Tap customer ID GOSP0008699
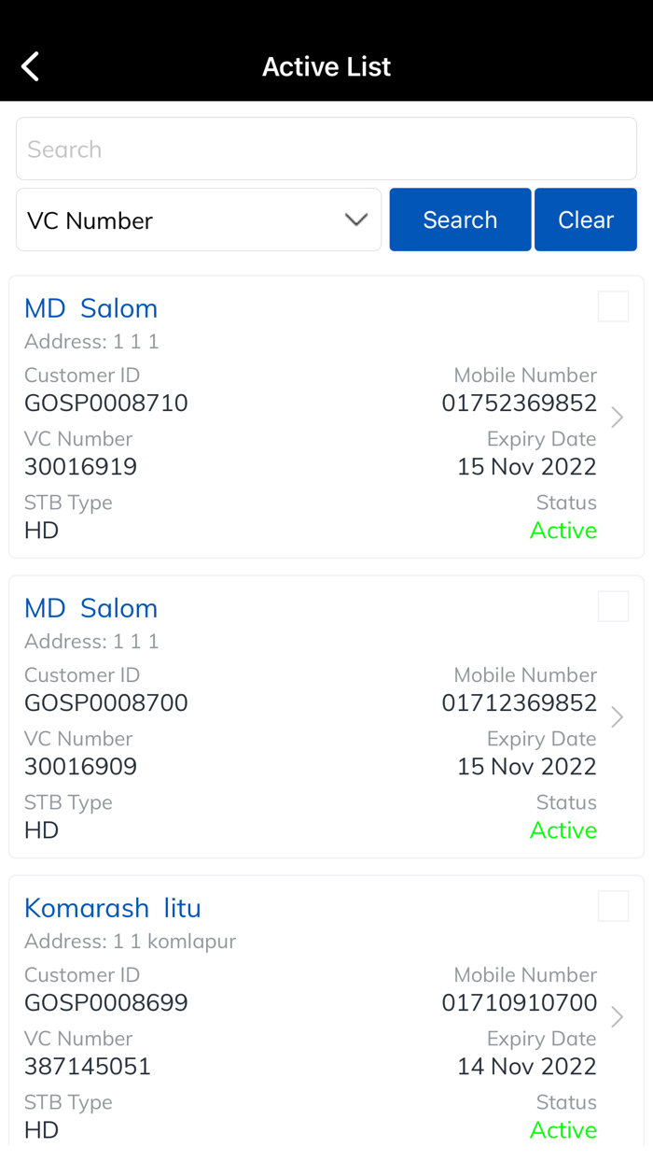The height and width of the screenshot is (1162, 653). tap(106, 1002)
